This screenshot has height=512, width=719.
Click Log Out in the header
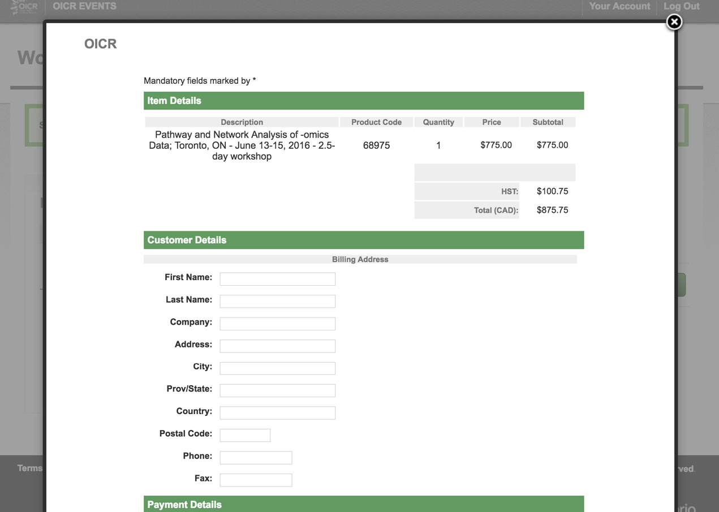coord(681,6)
